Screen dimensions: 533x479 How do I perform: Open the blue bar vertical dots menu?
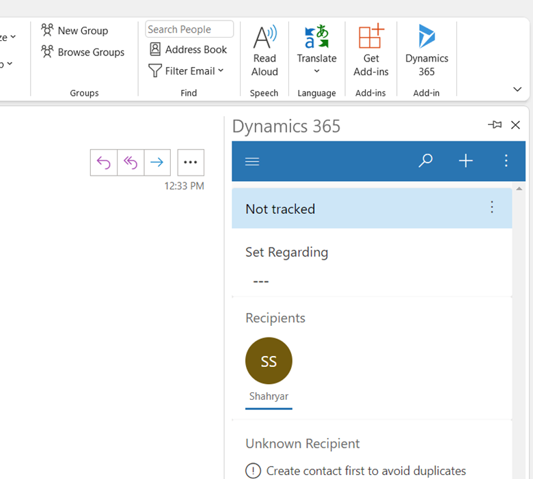pyautogui.click(x=506, y=161)
